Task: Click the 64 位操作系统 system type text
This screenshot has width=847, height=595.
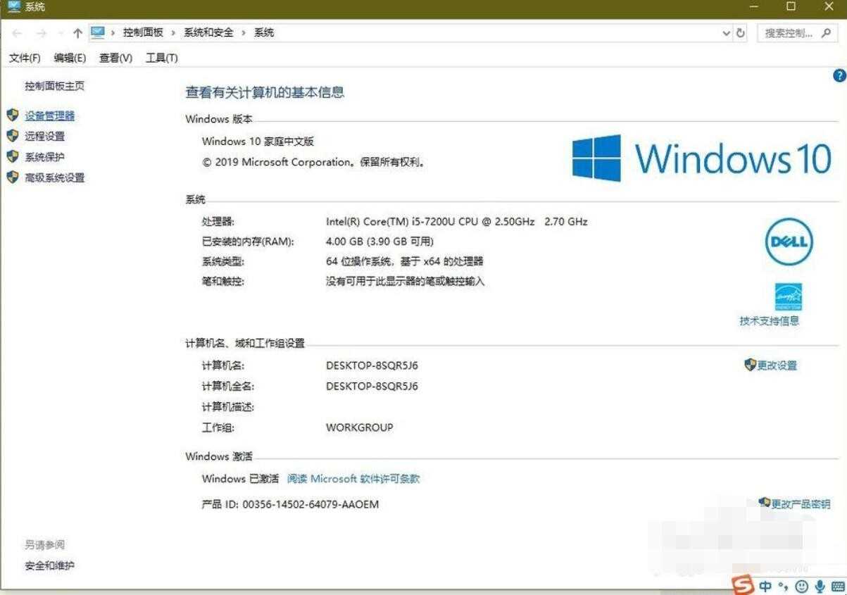Action: (405, 261)
